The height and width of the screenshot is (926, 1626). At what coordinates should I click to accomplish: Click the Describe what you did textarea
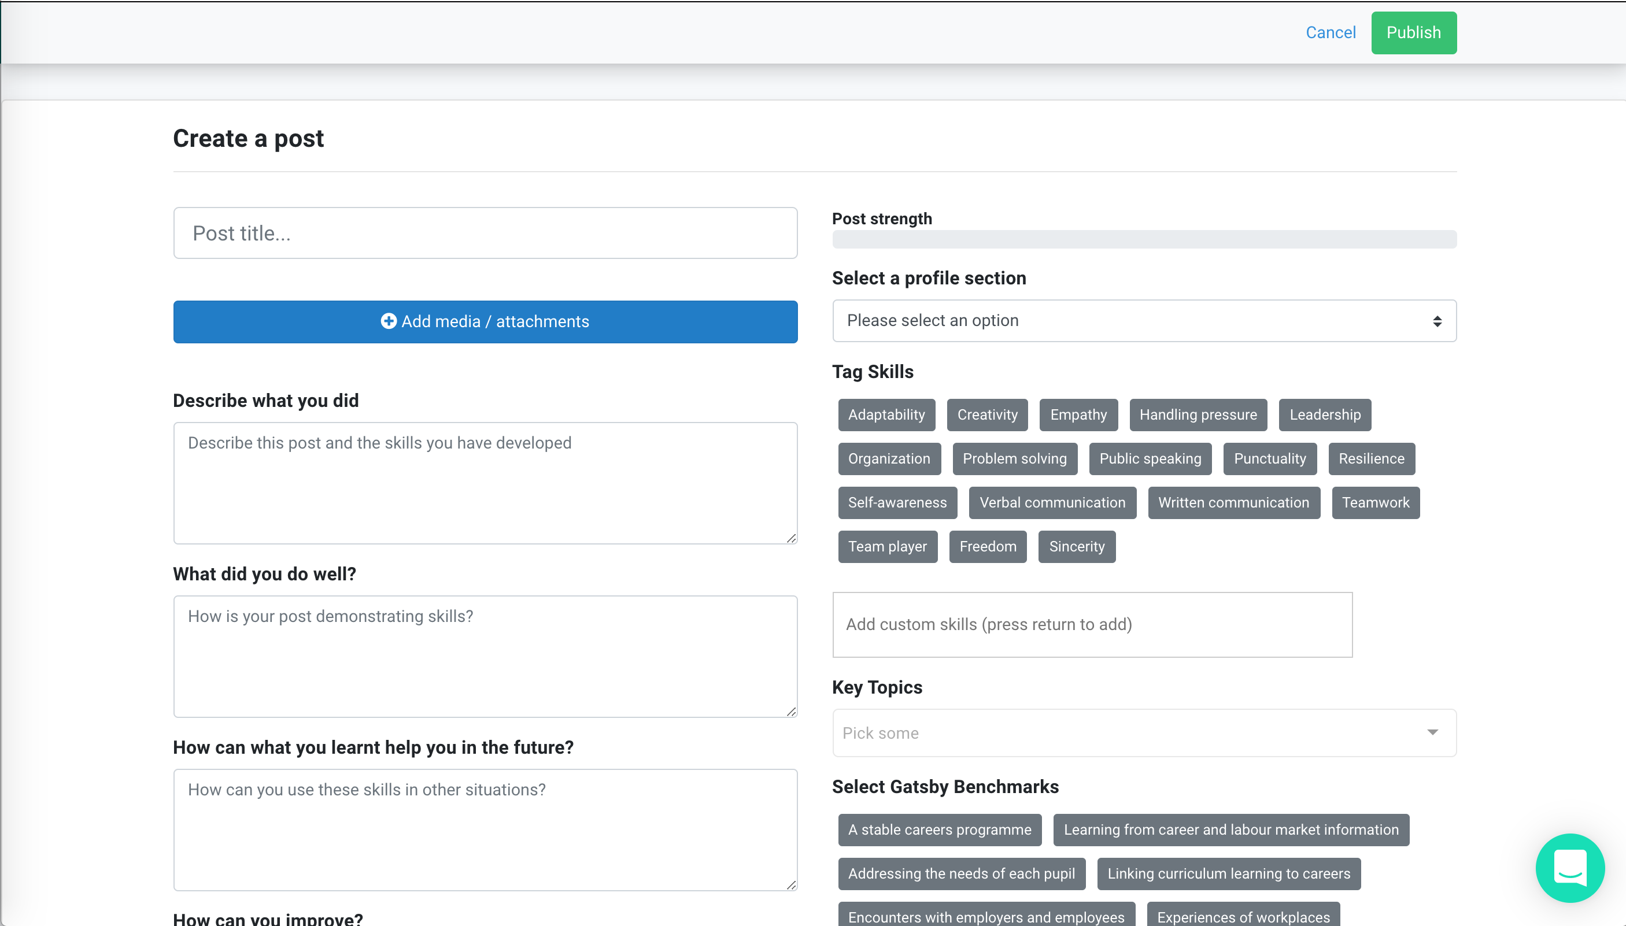pyautogui.click(x=485, y=483)
